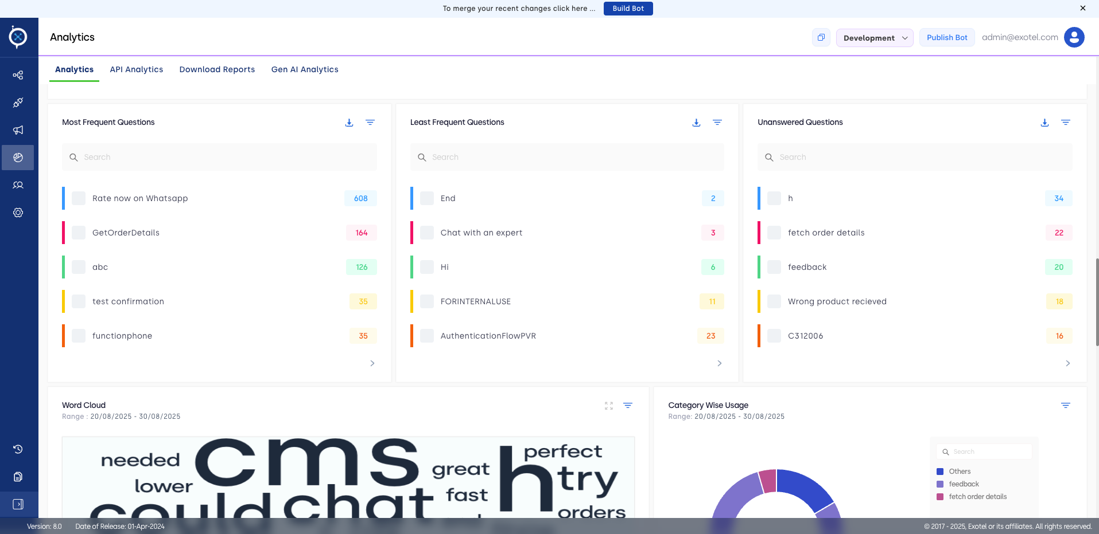Open filter for Least Frequent Questions
The image size is (1099, 534).
[x=717, y=123]
